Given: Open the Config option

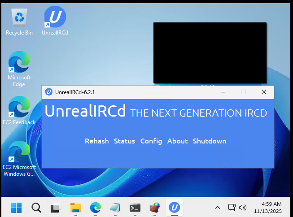Looking at the screenshot, I should point(151,141).
